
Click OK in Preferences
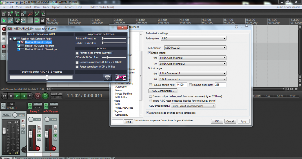point(217,121)
